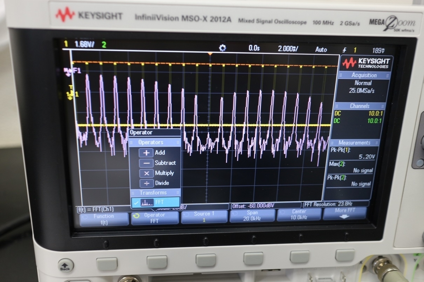Viewport: 424px width, 282px height.
Task: Click the rising-edge trigger slope icon
Action: click(344, 50)
